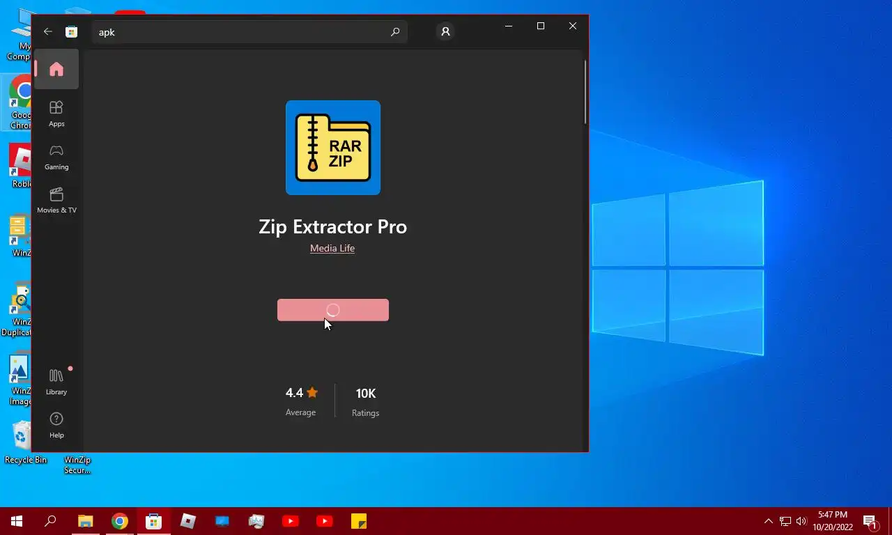Switch to Chrome in the taskbar

point(120,521)
